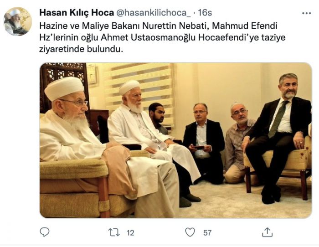Open Hasan Kılıç Hoca's profile avatar
Screen dimensions: 319x247
[17, 21]
